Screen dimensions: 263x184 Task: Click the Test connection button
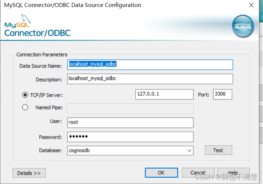click(x=218, y=150)
